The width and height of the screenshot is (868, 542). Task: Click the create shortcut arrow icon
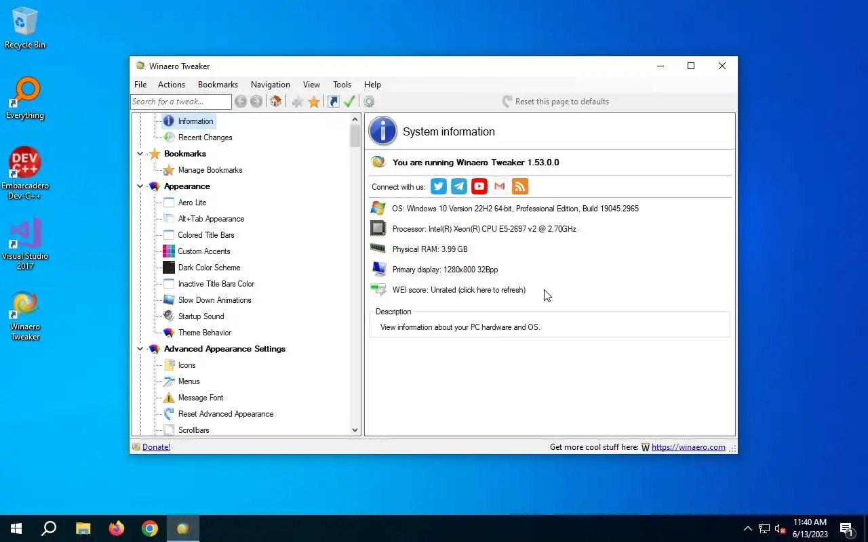[333, 102]
